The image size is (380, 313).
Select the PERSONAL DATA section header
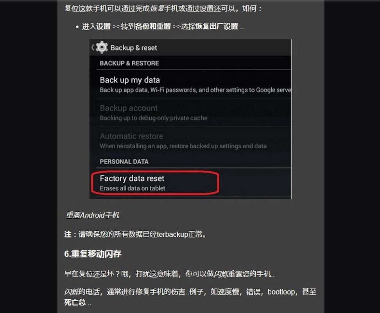[124, 162]
